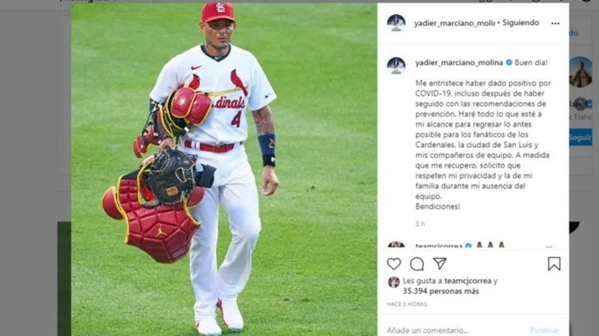Screen dimensions: 599x336
Task: View teamcjcorrea in the likes line
Action: pyautogui.click(x=467, y=281)
